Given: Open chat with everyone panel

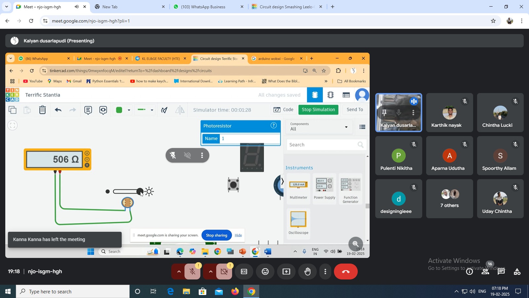Looking at the screenshot, I should coord(501,272).
